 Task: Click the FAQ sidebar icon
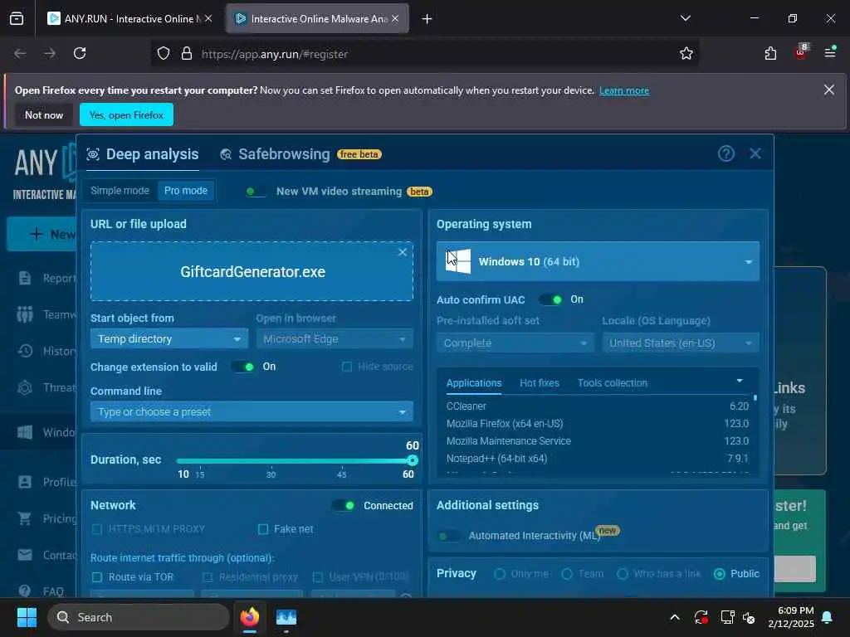coord(25,591)
